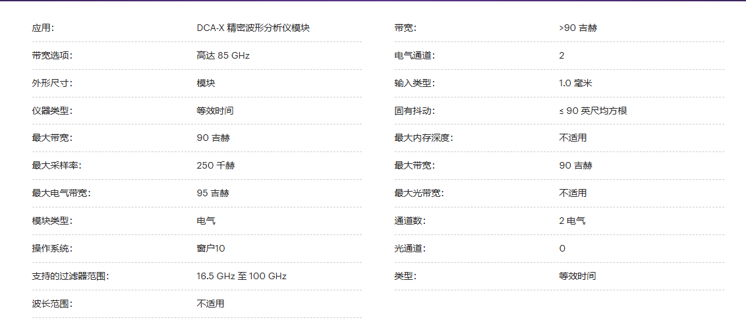746x324 pixels.
Task: Select the "250 千赫" sample rate value
Action: click(215, 166)
